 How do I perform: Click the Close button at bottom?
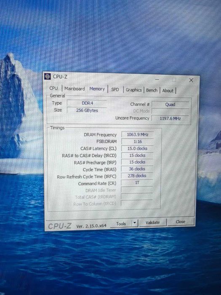[181, 222]
